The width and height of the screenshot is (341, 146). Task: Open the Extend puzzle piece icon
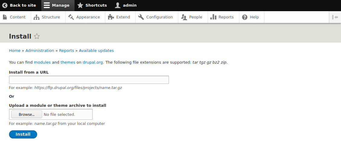coord(111,17)
